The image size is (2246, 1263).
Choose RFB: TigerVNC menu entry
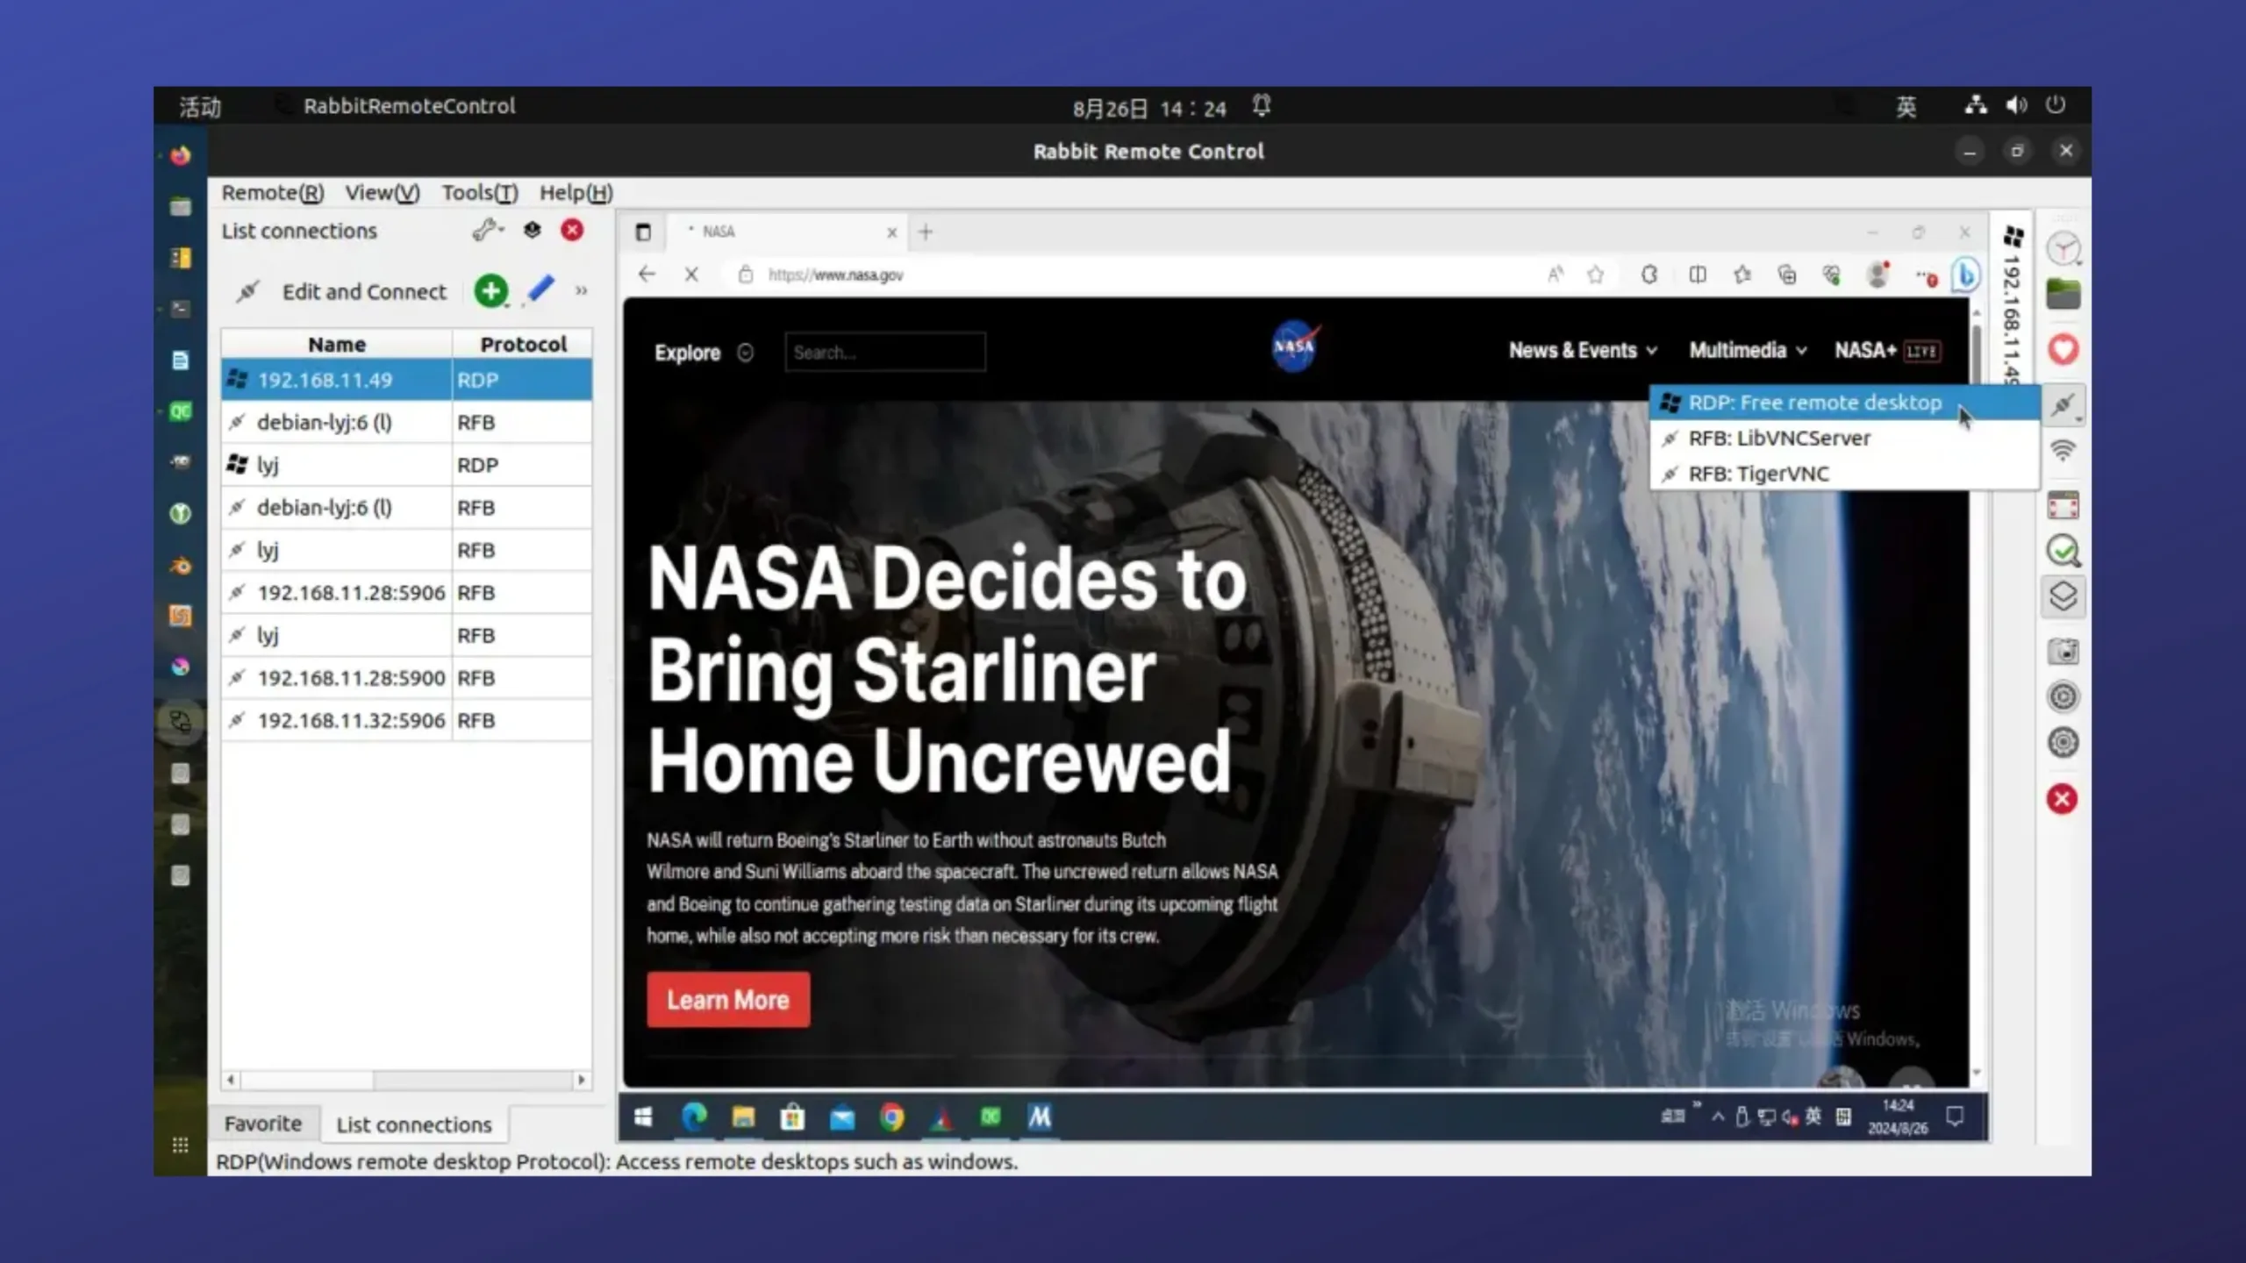[x=1844, y=474]
